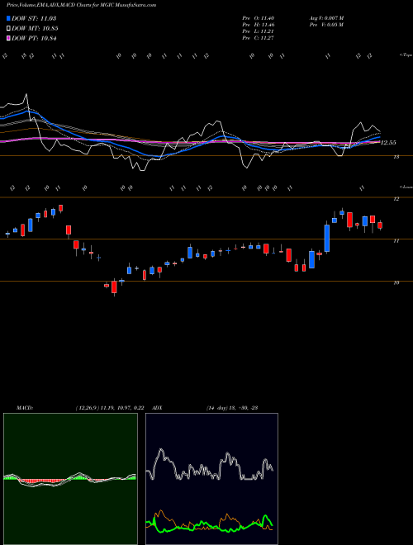Click the 'ADX' panel heading

pos(158,408)
